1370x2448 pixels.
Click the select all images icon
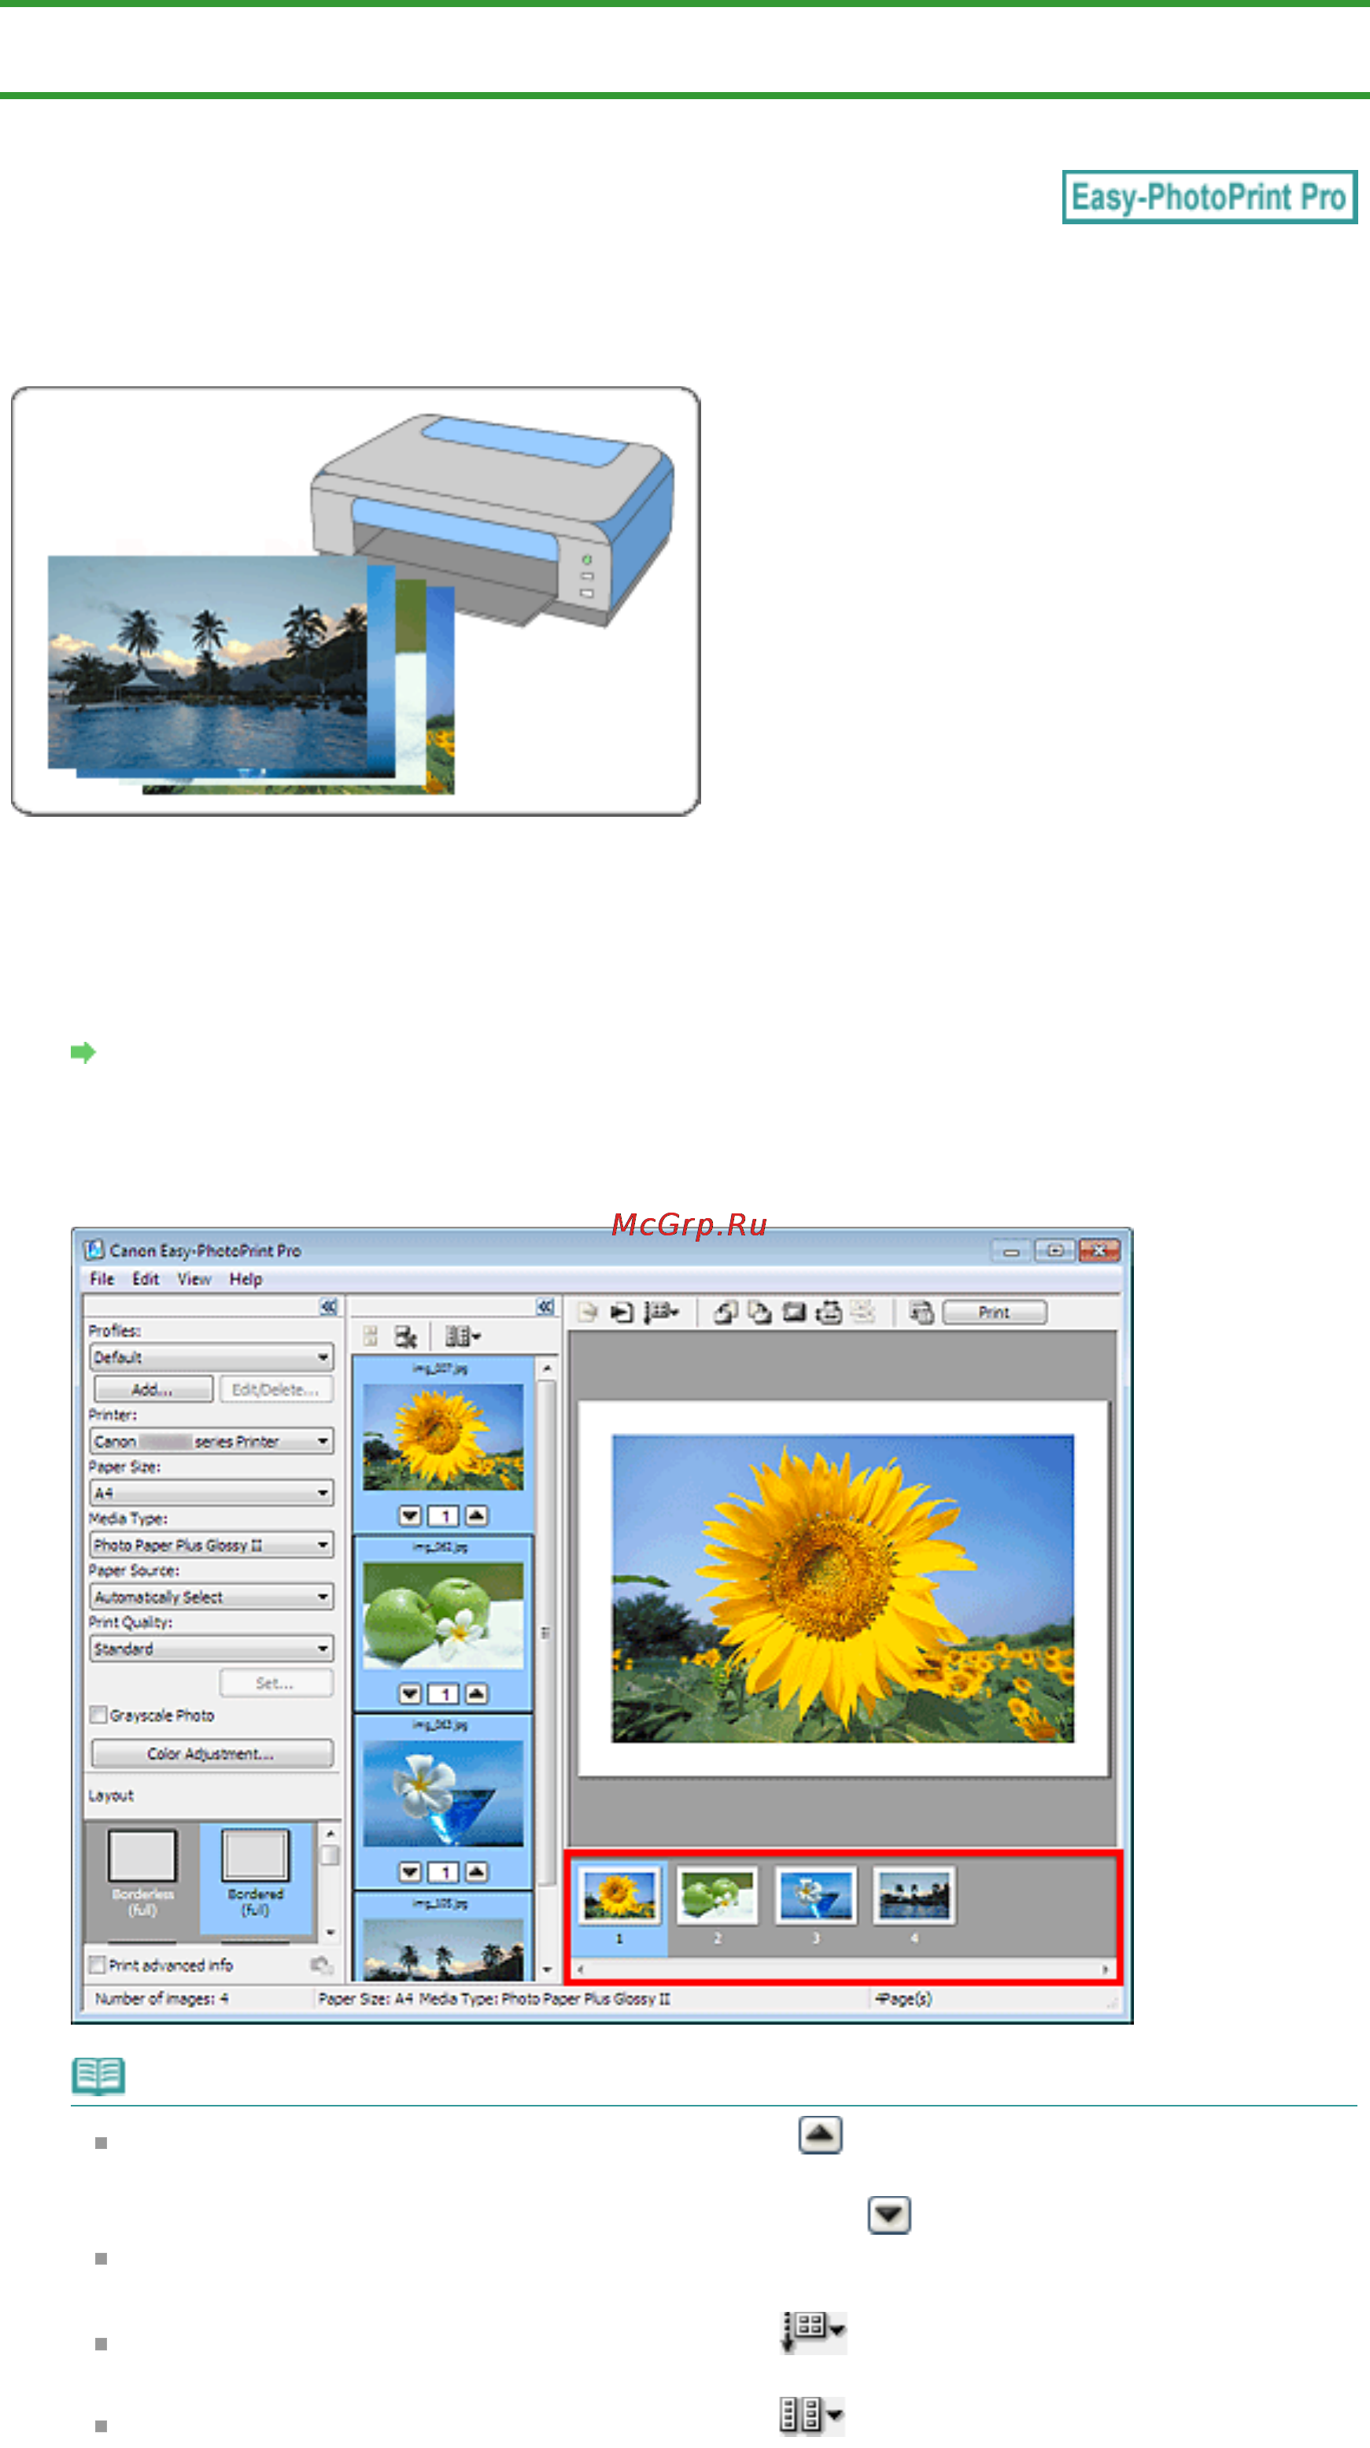(x=371, y=1337)
